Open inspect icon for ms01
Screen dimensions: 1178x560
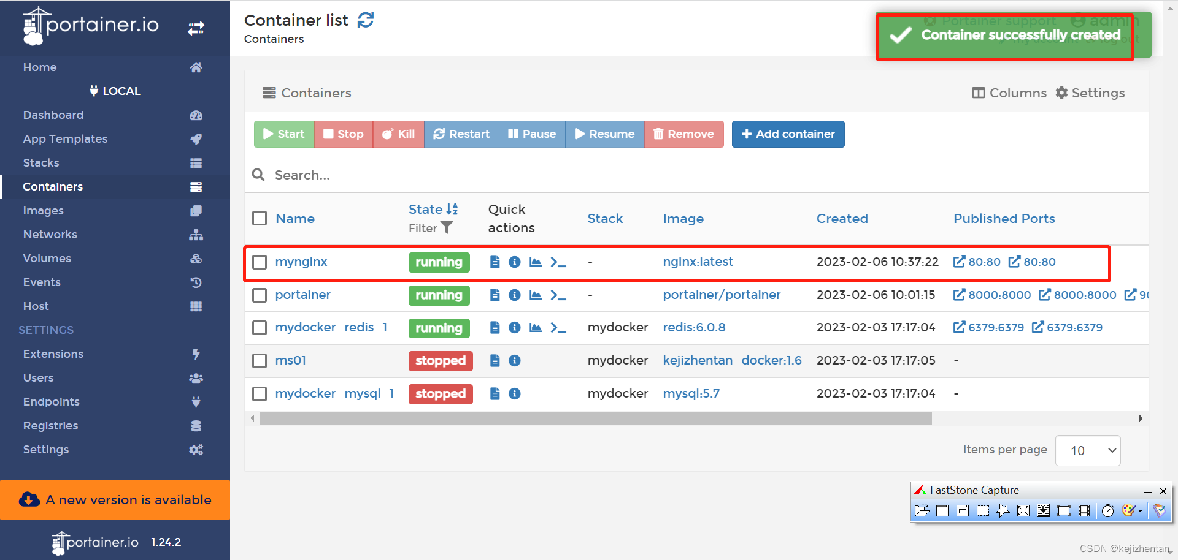point(515,361)
